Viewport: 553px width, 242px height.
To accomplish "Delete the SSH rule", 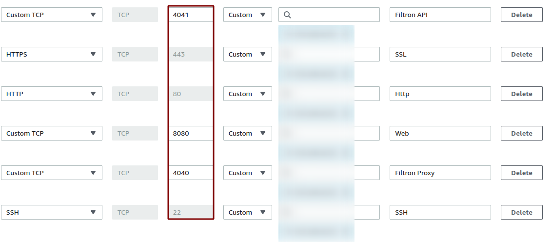I will [x=521, y=212].
